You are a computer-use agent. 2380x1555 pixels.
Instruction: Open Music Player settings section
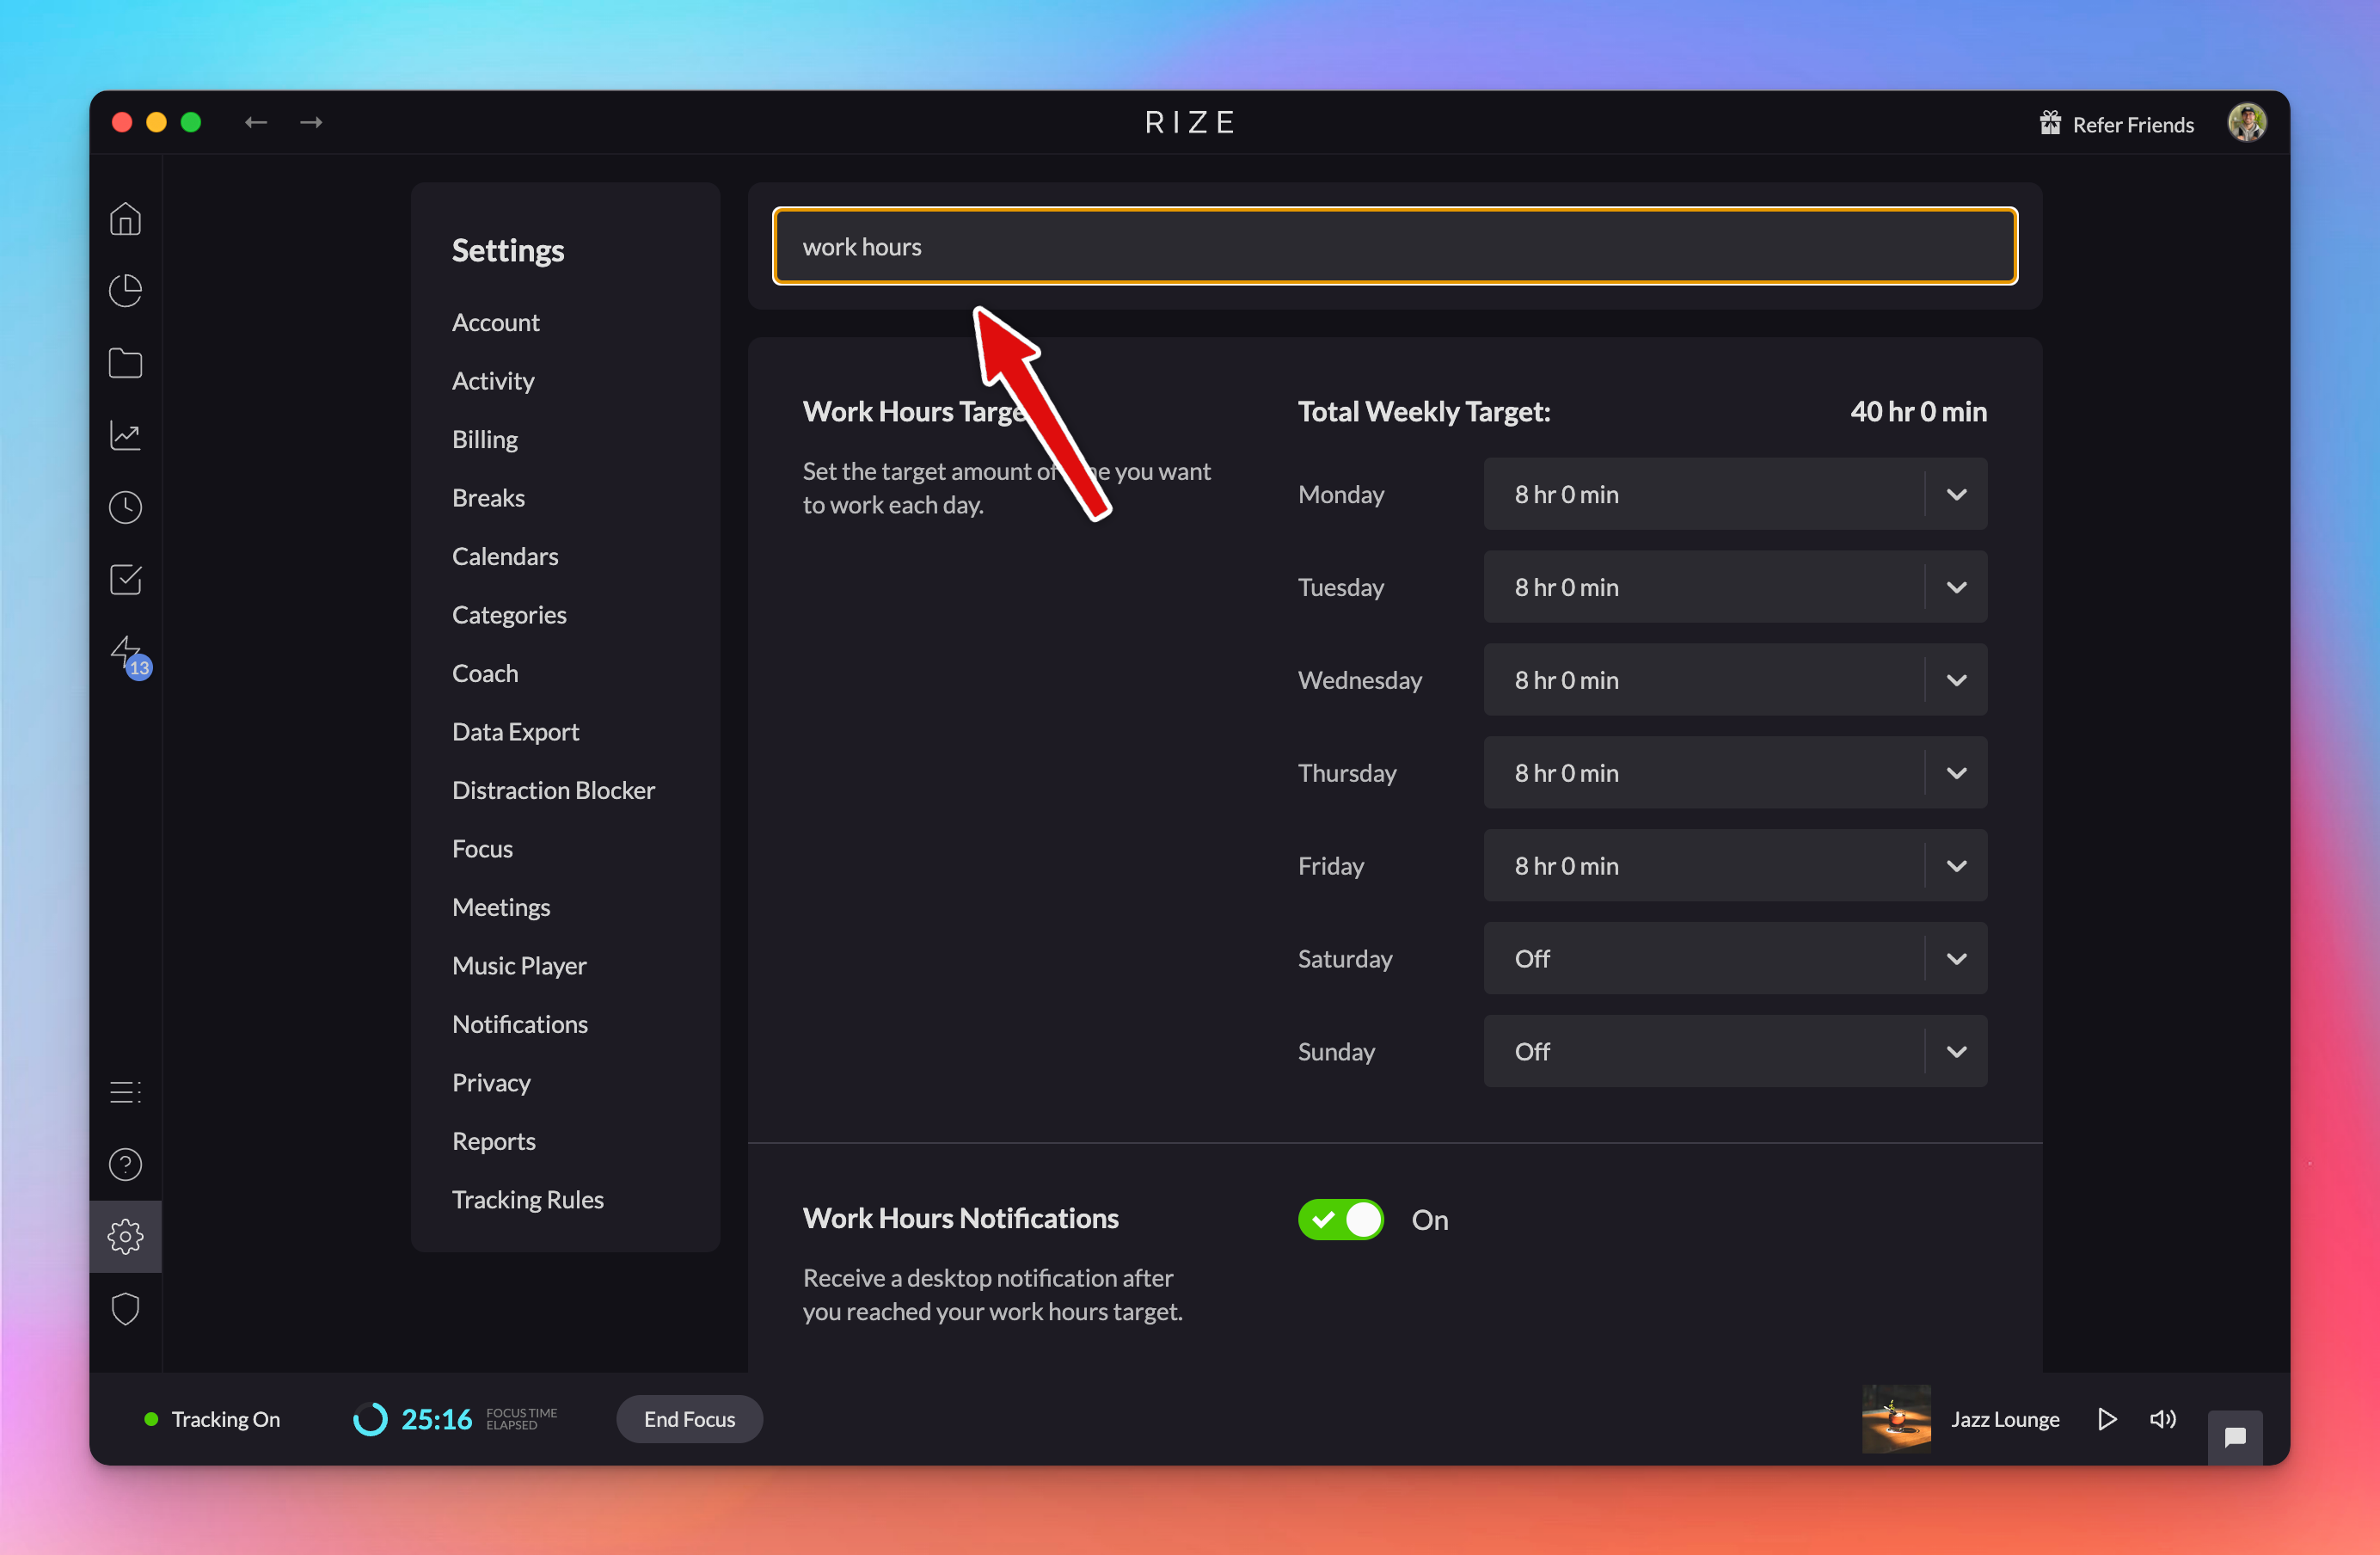[x=519, y=966]
